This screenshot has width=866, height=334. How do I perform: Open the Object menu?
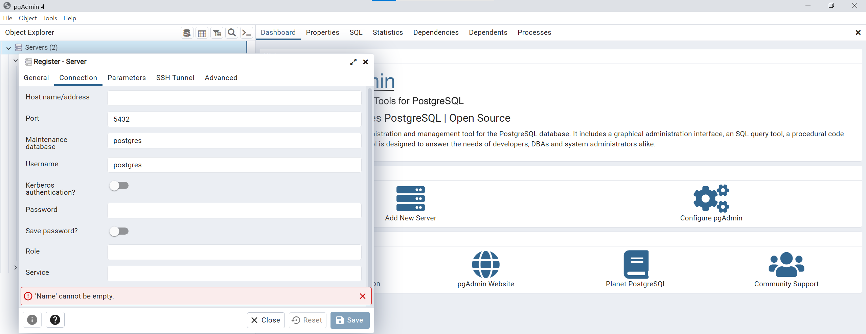pyautogui.click(x=28, y=18)
